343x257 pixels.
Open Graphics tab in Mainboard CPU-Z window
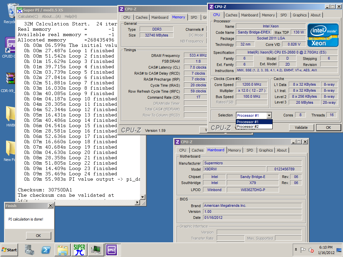tap(266, 150)
